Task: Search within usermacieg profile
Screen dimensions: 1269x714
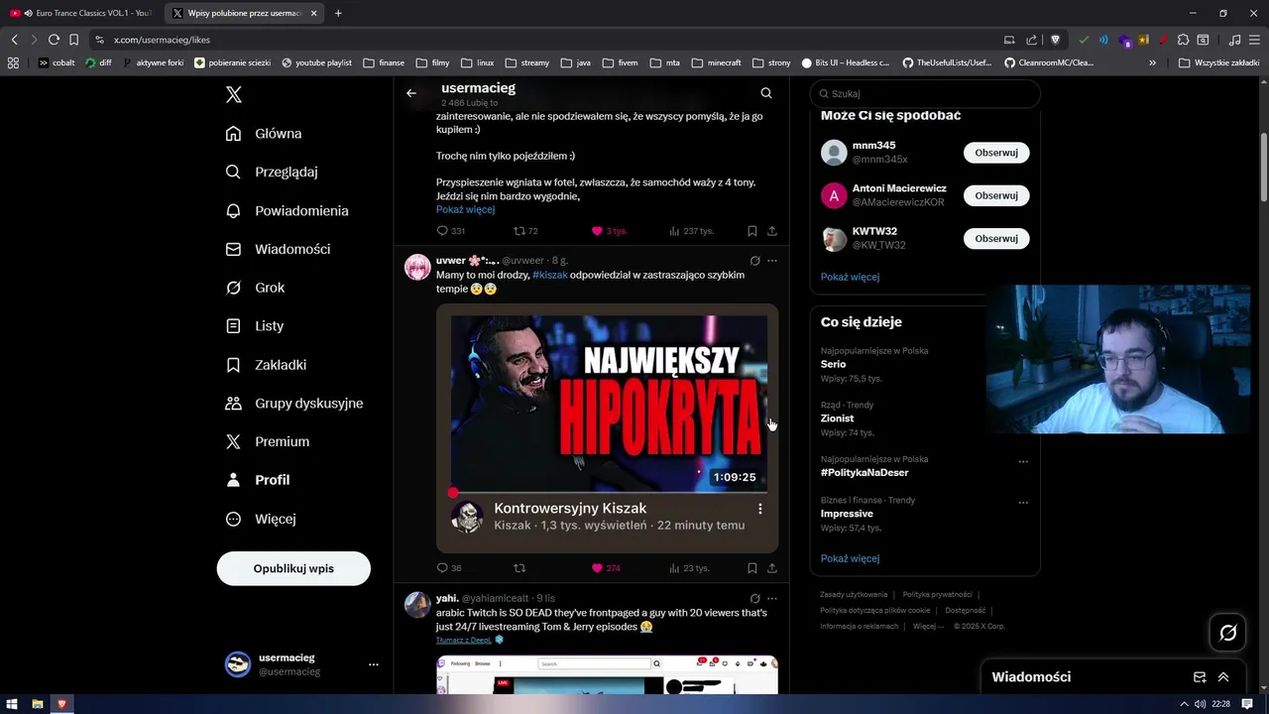Action: (x=766, y=93)
